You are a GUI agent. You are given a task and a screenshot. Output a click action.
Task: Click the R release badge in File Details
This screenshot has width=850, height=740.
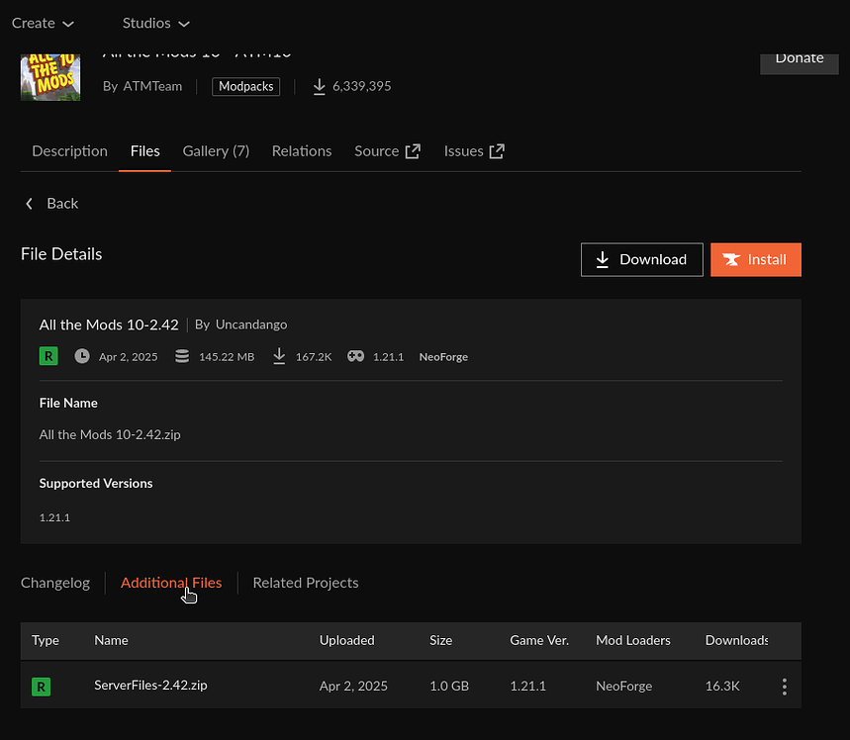point(47,355)
